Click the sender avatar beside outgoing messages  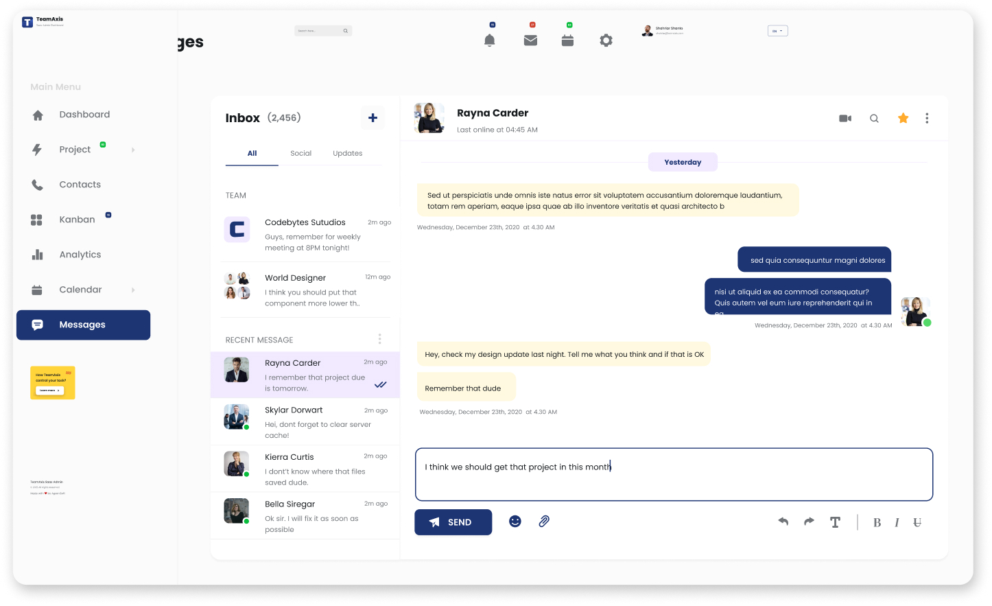[x=915, y=312]
